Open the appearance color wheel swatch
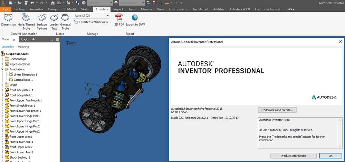The height and width of the screenshot is (162, 345). 116,3
